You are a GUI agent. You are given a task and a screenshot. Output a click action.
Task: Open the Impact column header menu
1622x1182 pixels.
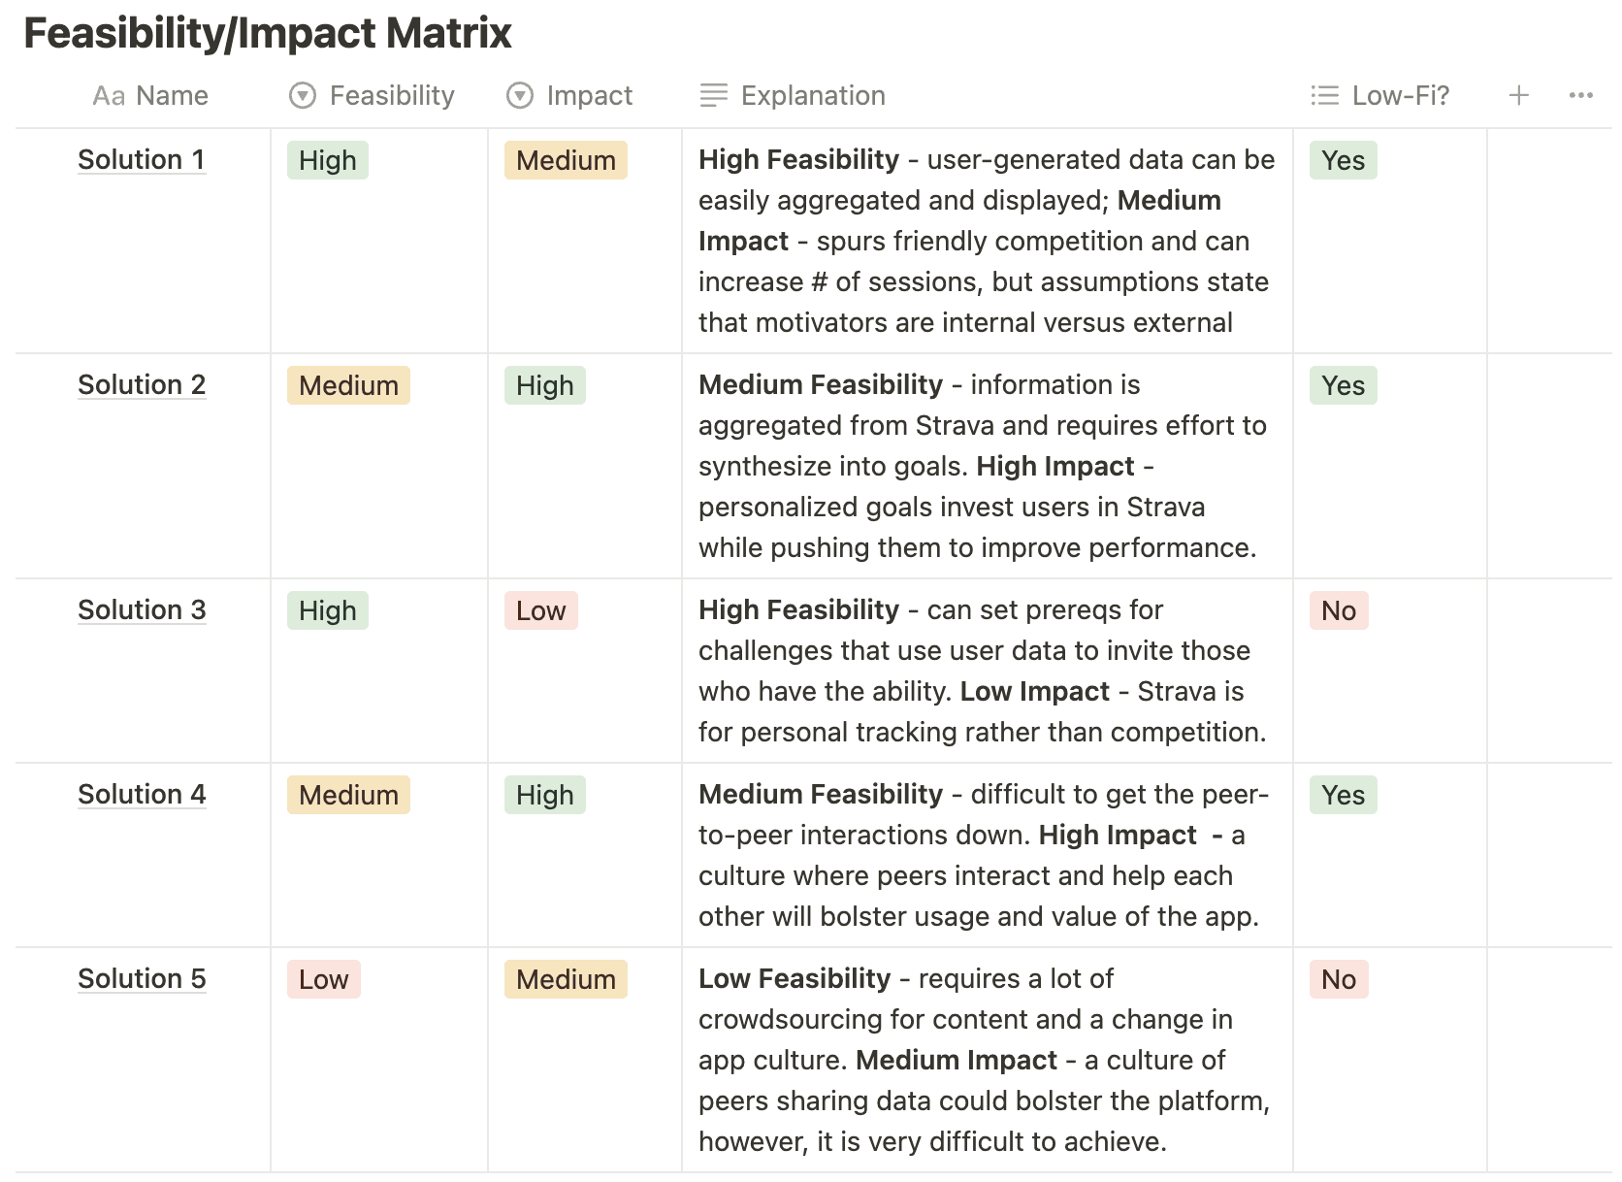click(x=589, y=95)
